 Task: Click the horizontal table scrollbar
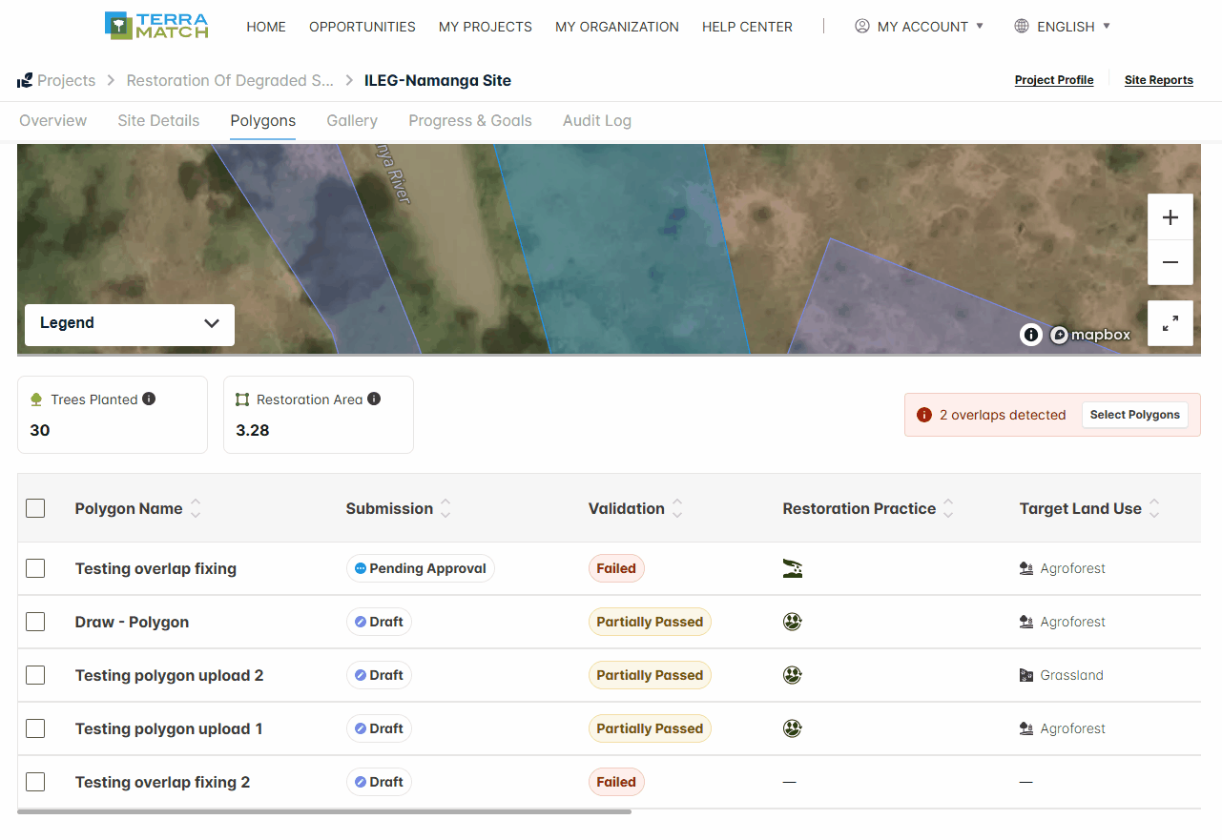(x=324, y=811)
